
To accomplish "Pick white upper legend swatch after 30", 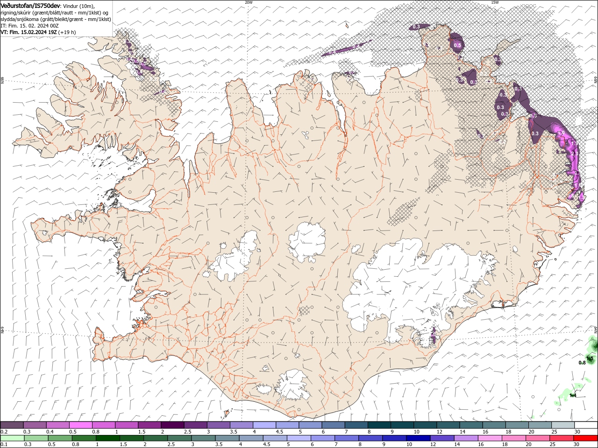I will tap(586, 425).
